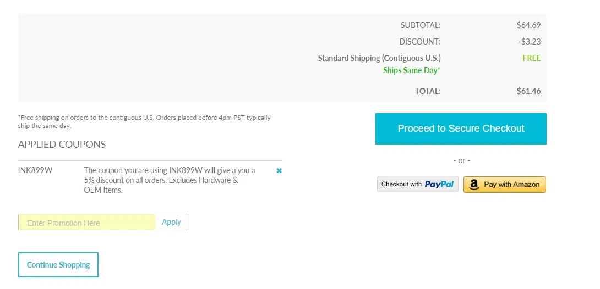Click the free shipping footnote text
The width and height of the screenshot is (600, 289).
[144, 121]
